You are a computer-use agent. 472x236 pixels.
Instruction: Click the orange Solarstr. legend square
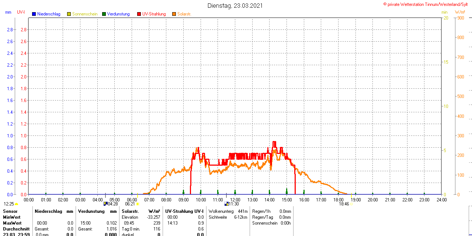click(x=174, y=14)
